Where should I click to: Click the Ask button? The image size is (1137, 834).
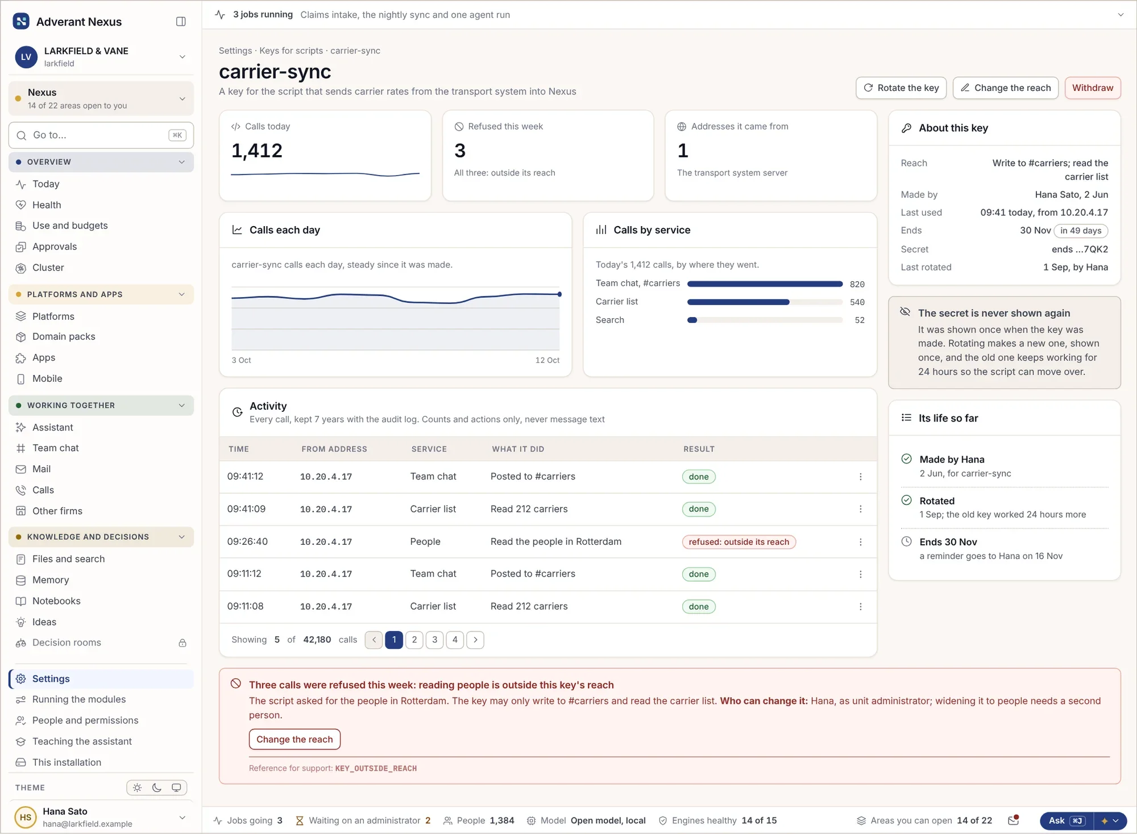pyautogui.click(x=1067, y=820)
